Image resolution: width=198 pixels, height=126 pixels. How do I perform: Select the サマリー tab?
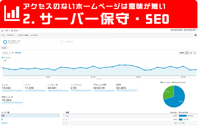[4, 48]
